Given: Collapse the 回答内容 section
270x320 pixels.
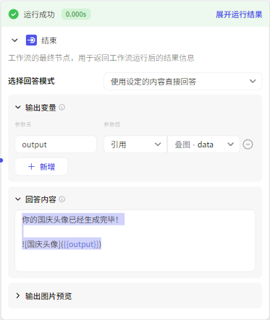Looking at the screenshot, I should [18, 199].
